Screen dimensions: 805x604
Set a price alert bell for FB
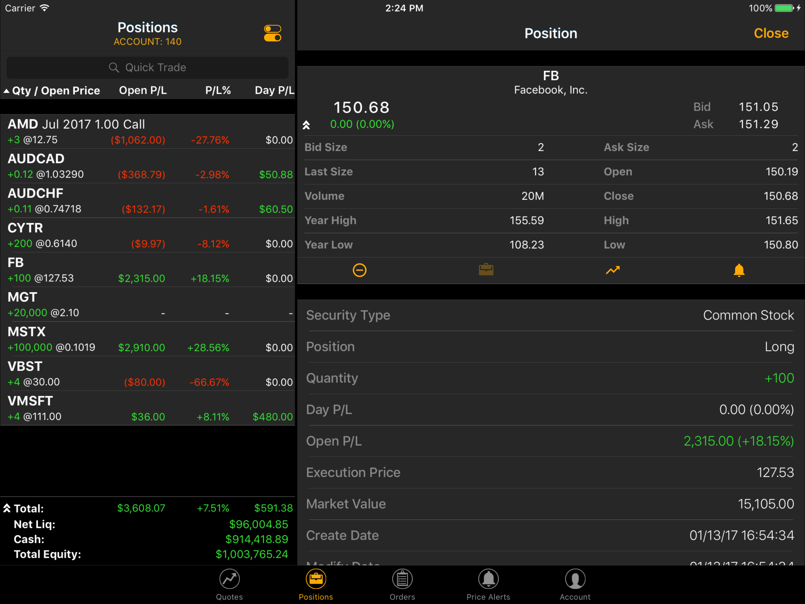click(x=739, y=270)
